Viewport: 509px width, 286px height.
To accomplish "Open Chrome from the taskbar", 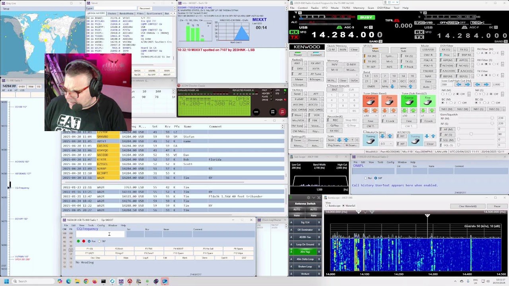I will point(86,281).
